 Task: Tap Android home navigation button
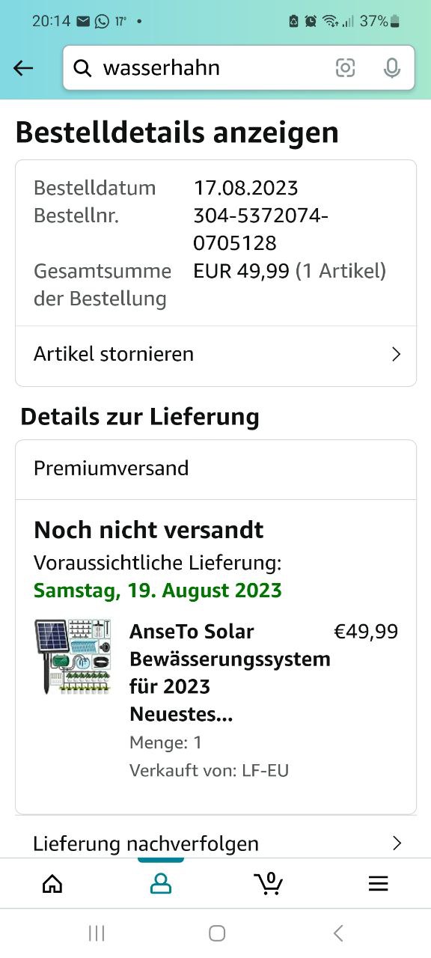tap(217, 933)
